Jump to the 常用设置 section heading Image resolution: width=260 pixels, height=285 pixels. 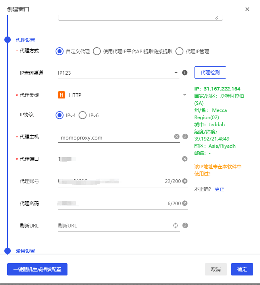pos(25,251)
